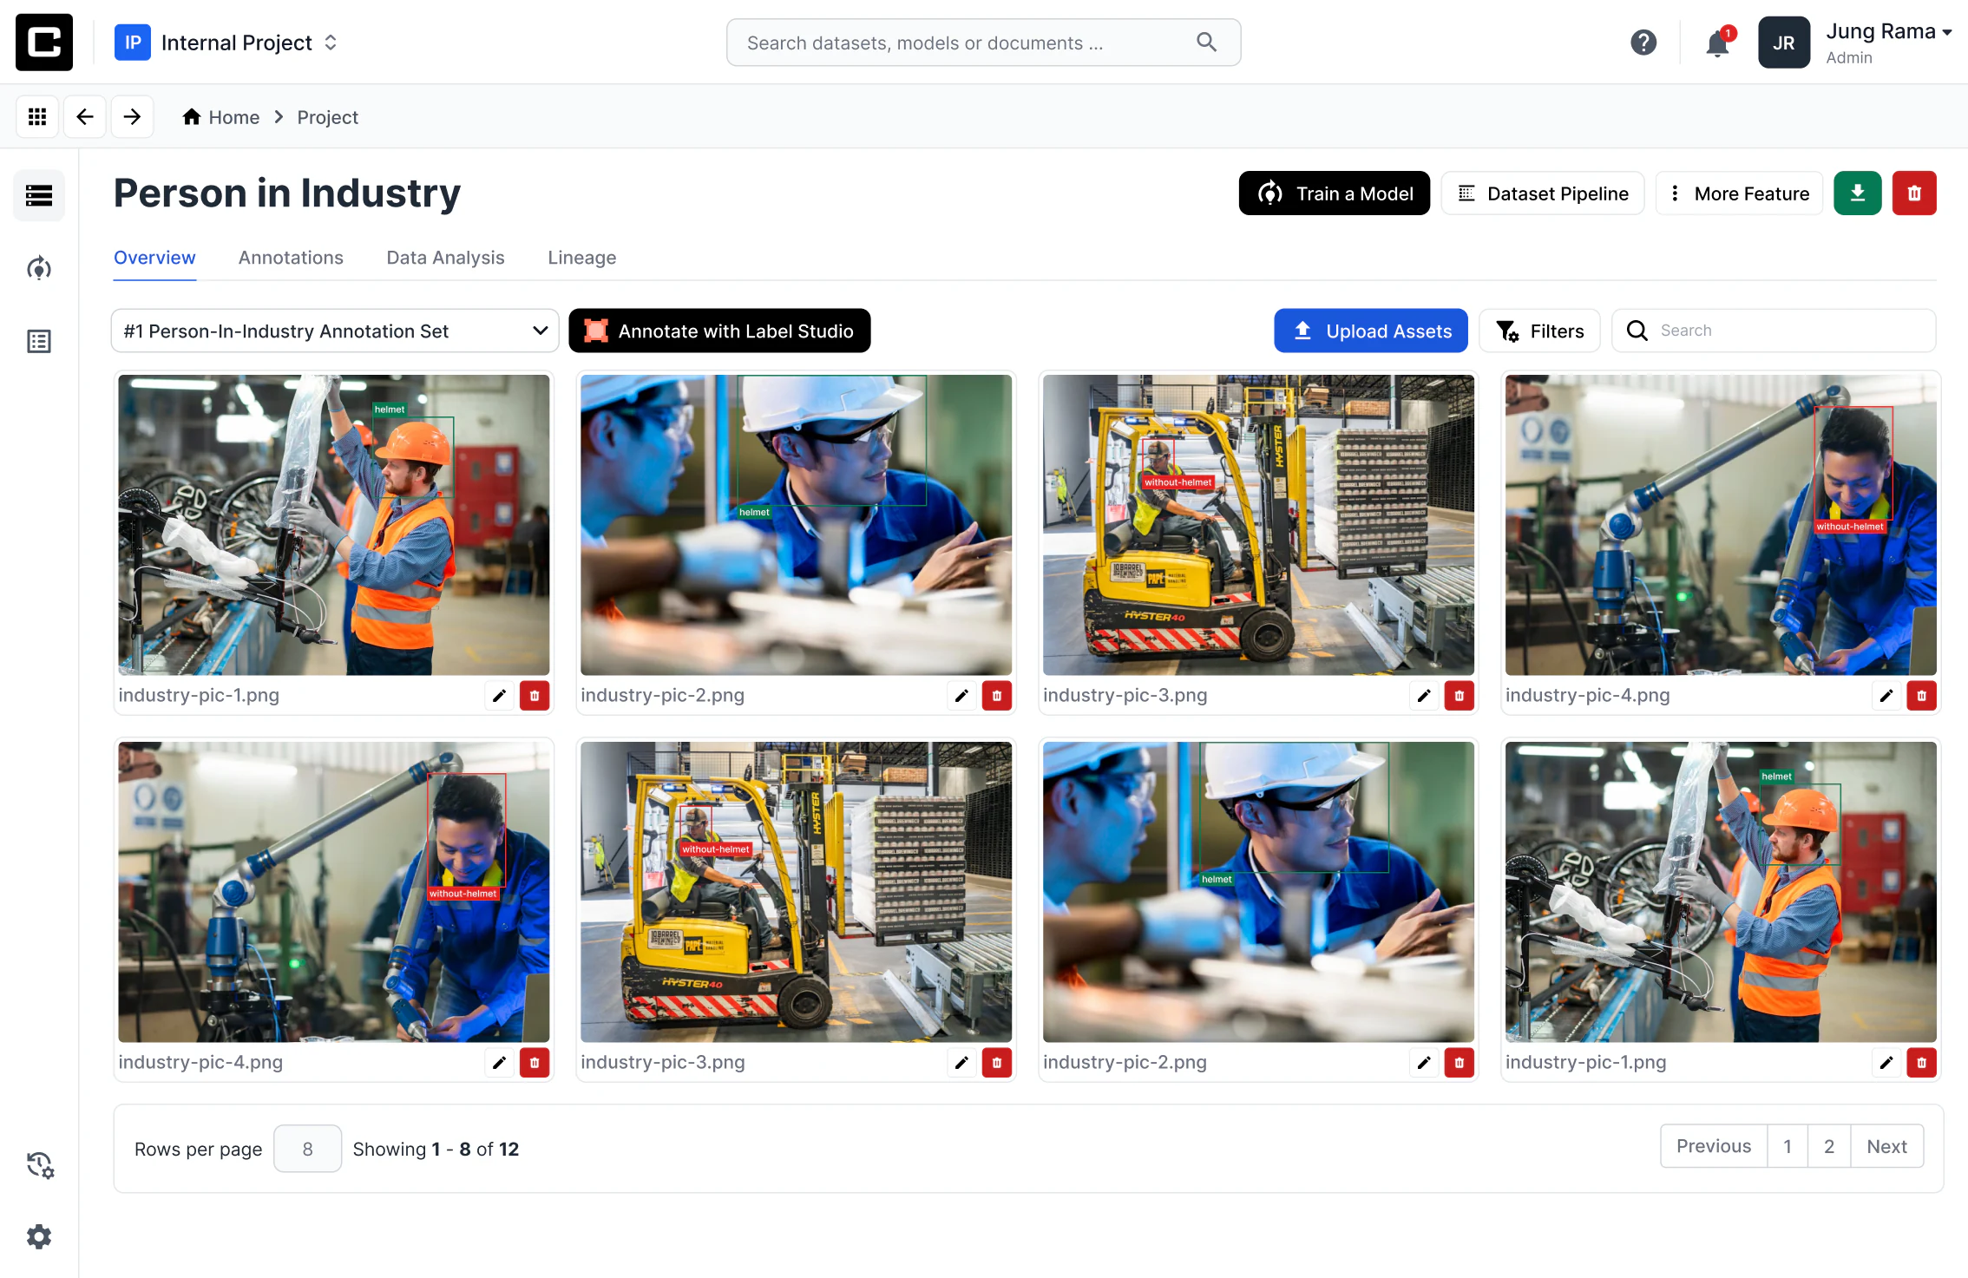Go forward with the right arrow button
Screen dimensions: 1968x1278
tap(132, 116)
